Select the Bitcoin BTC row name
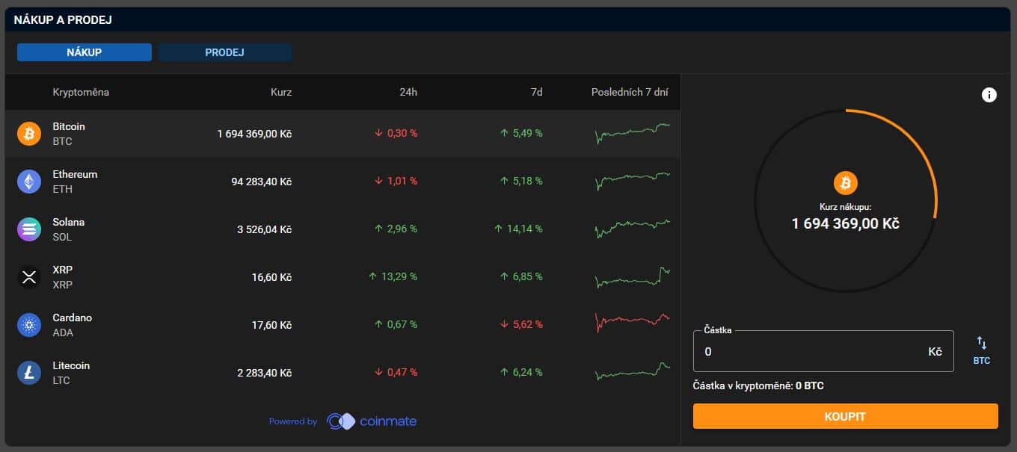 (69, 134)
